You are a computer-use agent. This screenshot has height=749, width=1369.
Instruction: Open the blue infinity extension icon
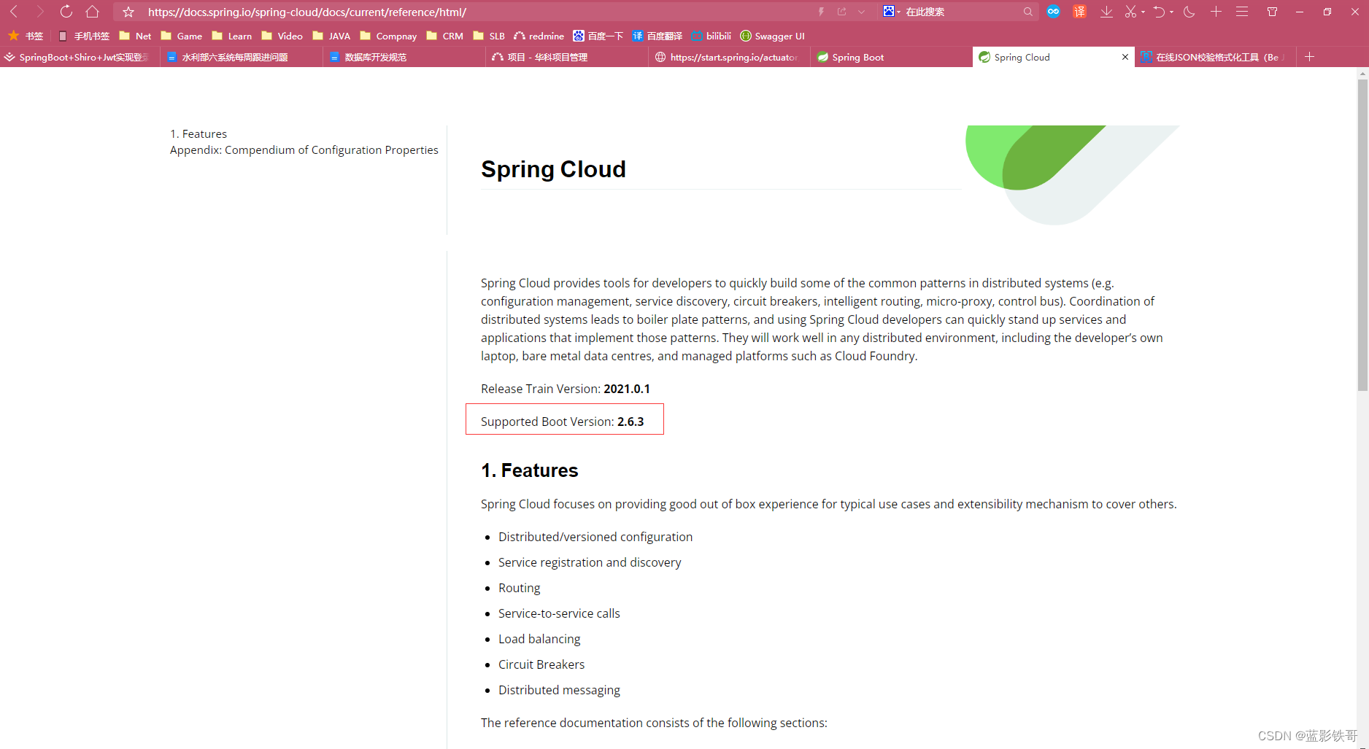click(1053, 12)
